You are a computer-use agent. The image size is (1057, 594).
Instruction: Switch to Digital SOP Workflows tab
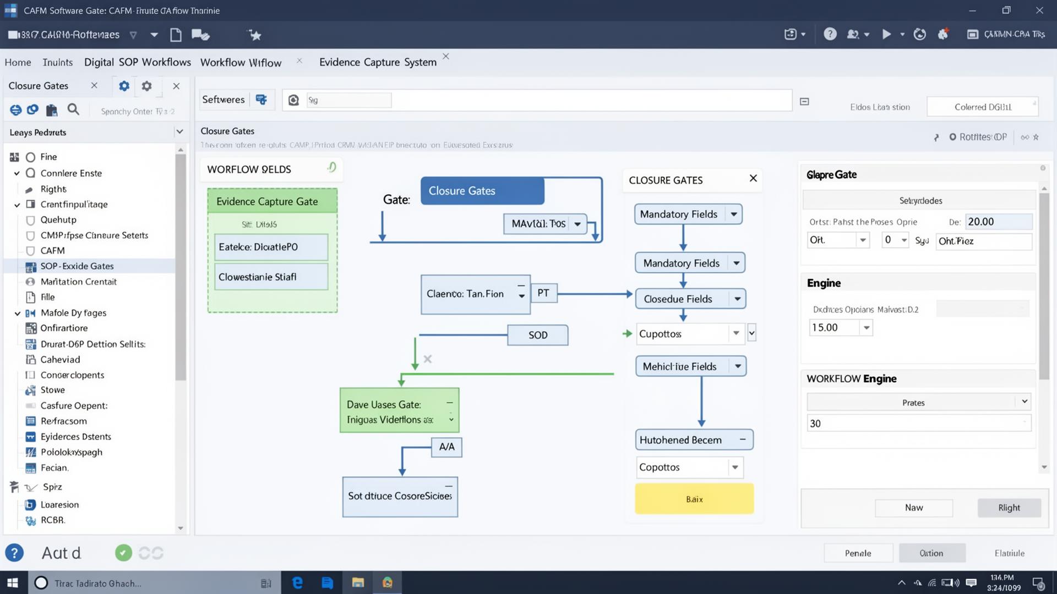pos(138,62)
